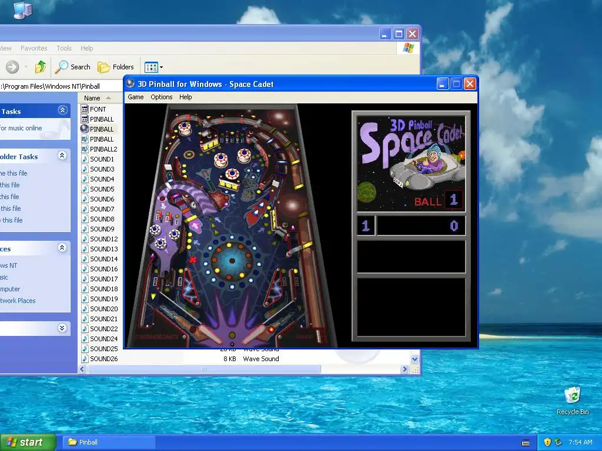Click the 3D Pinball title bar ball icon
The image size is (602, 451).
click(x=131, y=83)
